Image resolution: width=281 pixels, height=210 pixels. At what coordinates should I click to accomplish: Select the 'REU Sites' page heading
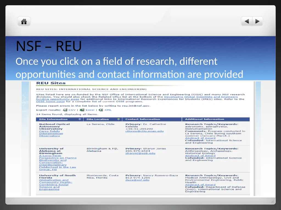pyautogui.click(x=51, y=83)
